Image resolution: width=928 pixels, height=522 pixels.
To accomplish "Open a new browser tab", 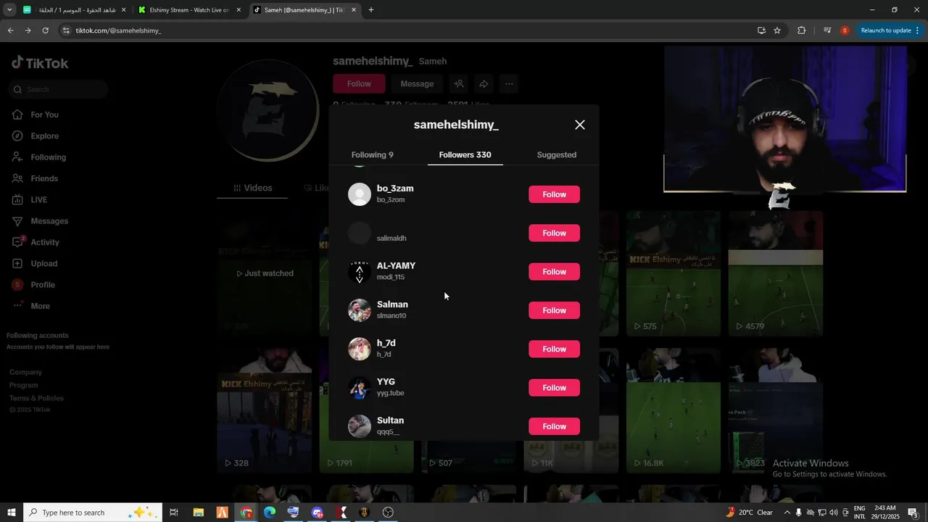I will point(371,10).
